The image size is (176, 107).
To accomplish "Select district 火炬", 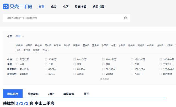I will (x=18, y=50).
